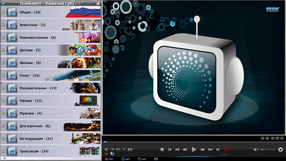Screen dimensions: 286x161
Task: Skip to the previous channel
Action: [x=170, y=150]
